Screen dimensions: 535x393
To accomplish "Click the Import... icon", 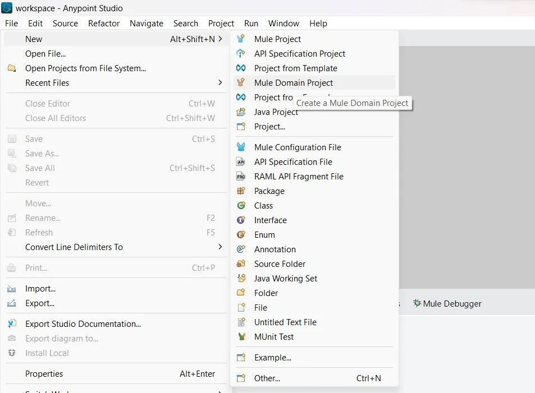I will click(12, 289).
